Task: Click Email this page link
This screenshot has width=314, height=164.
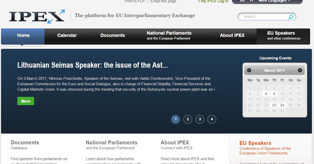Action: [x=163, y=2]
